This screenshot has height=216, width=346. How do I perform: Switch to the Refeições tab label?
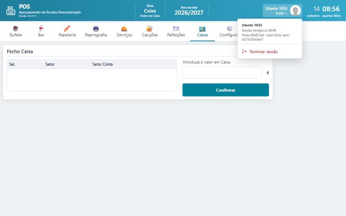pyautogui.click(x=176, y=35)
